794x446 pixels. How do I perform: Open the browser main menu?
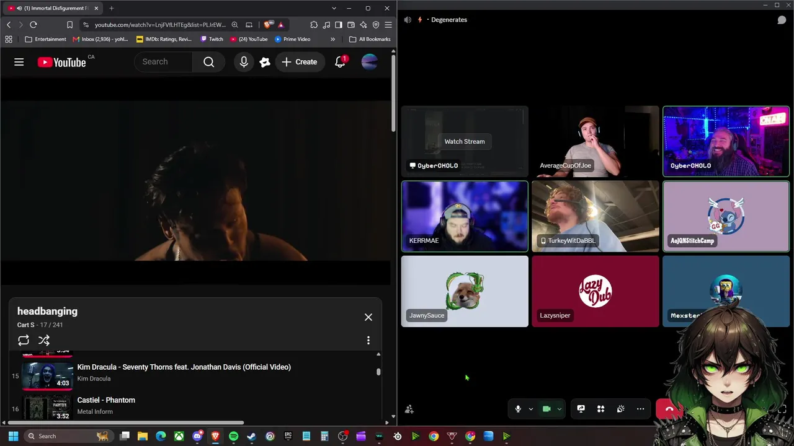388,25
